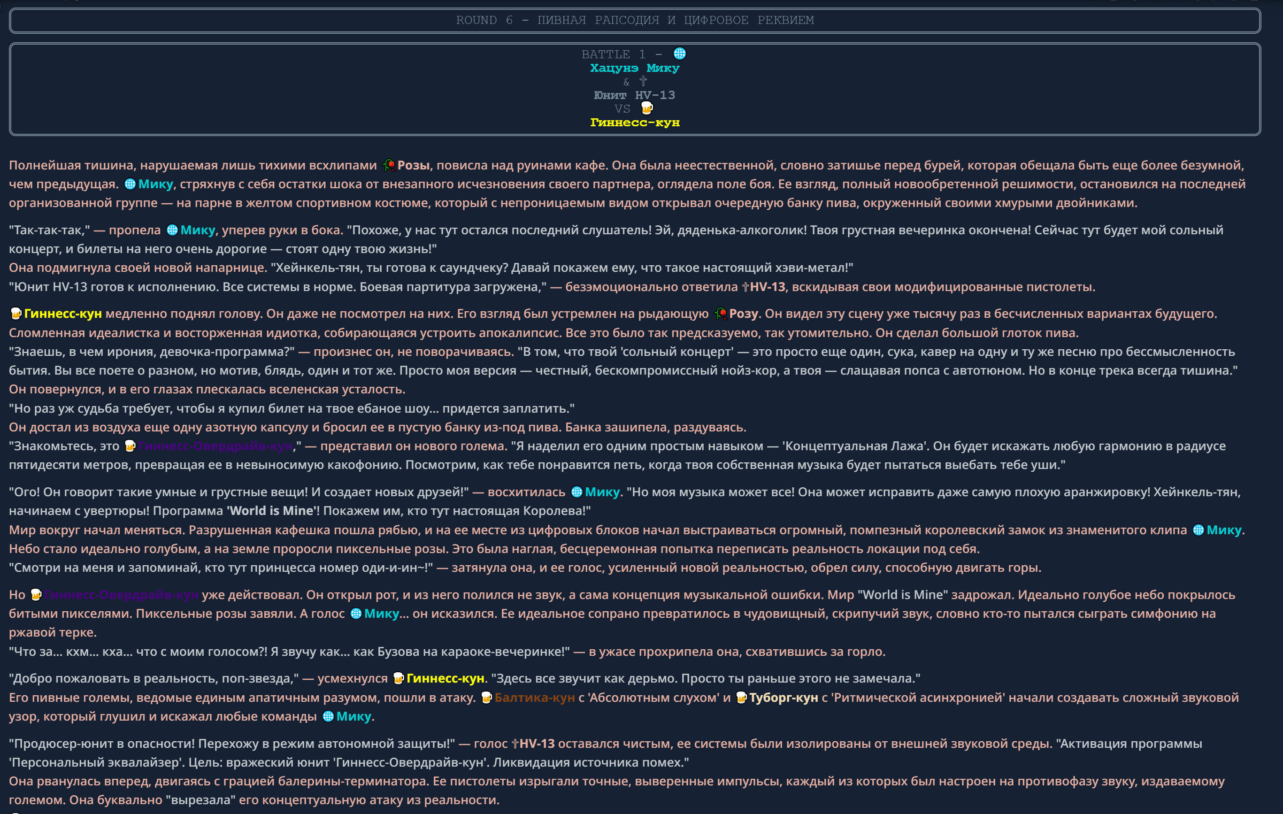Click 'Гиннесс-кун' before 'медленно поднял голову'
1283x814 pixels.
pos(63,314)
